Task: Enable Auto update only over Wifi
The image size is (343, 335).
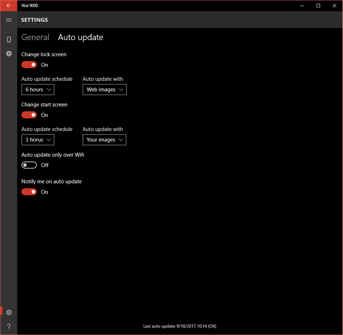Action: coord(29,165)
